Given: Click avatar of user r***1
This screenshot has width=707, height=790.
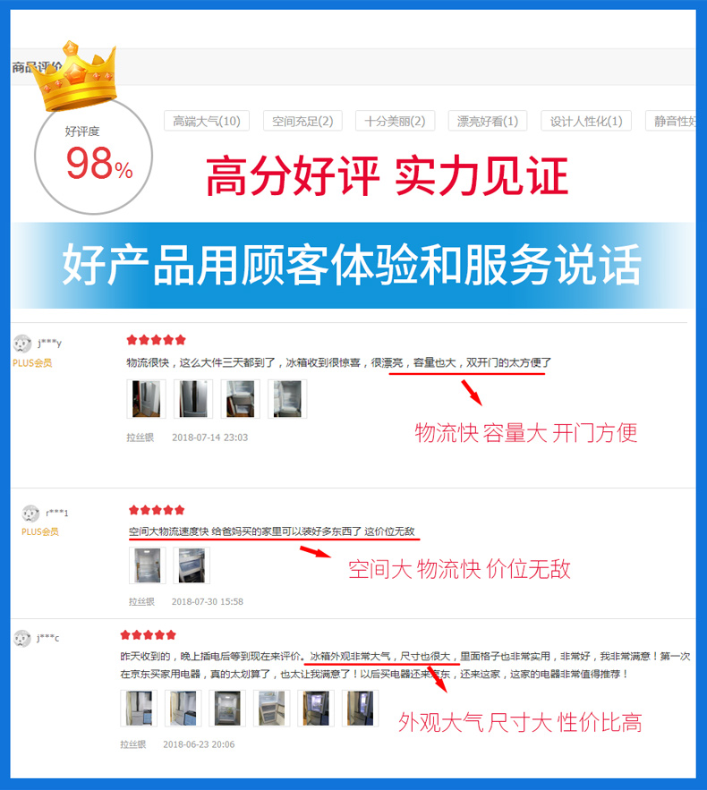Looking at the screenshot, I should (30, 514).
